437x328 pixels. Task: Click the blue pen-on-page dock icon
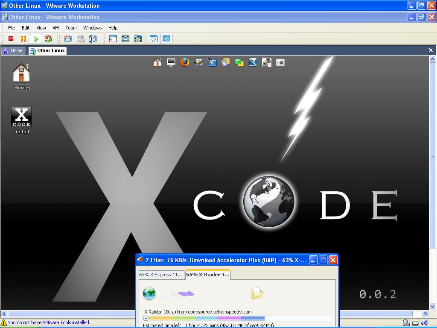(253, 62)
